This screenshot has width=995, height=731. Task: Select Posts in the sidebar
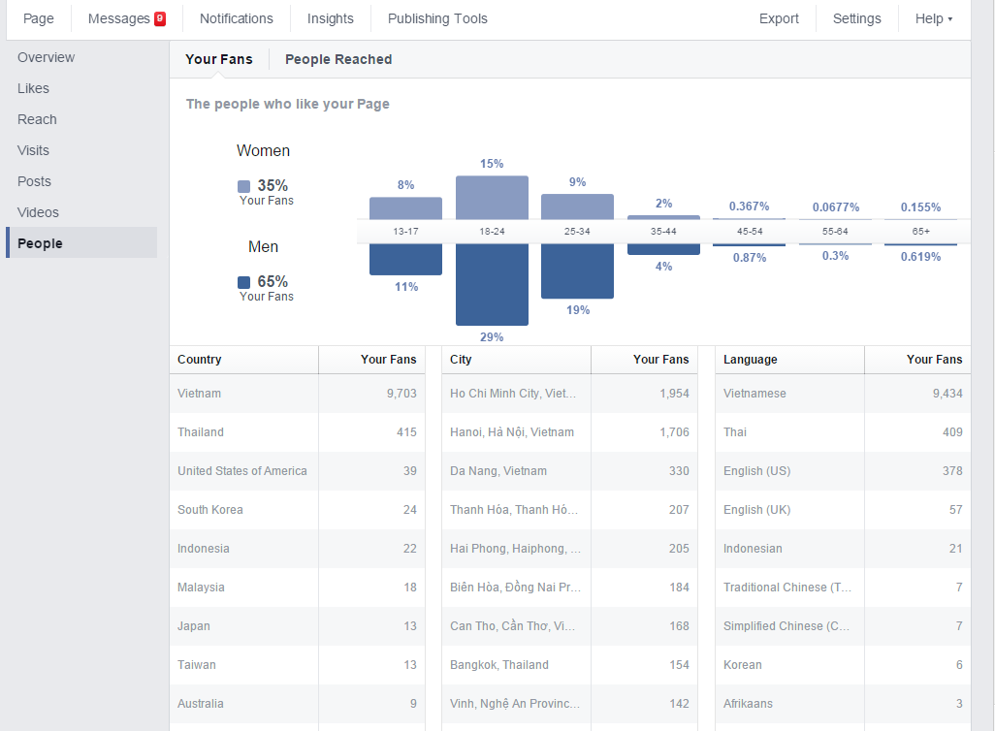34,181
